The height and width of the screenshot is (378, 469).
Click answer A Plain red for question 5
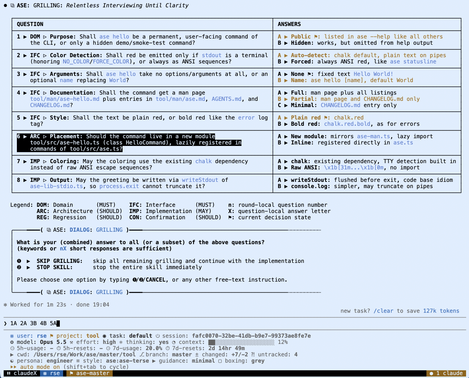click(321, 118)
